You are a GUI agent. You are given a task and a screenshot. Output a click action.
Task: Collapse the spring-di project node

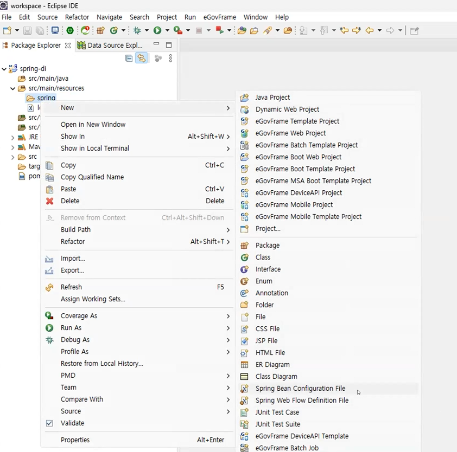click(4, 69)
